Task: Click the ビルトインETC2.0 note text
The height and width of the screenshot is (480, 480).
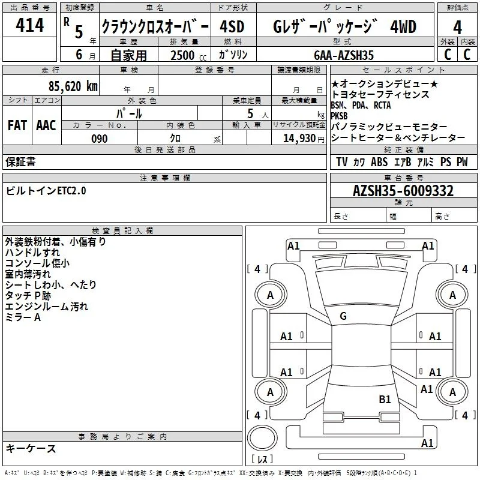Action: (x=46, y=191)
